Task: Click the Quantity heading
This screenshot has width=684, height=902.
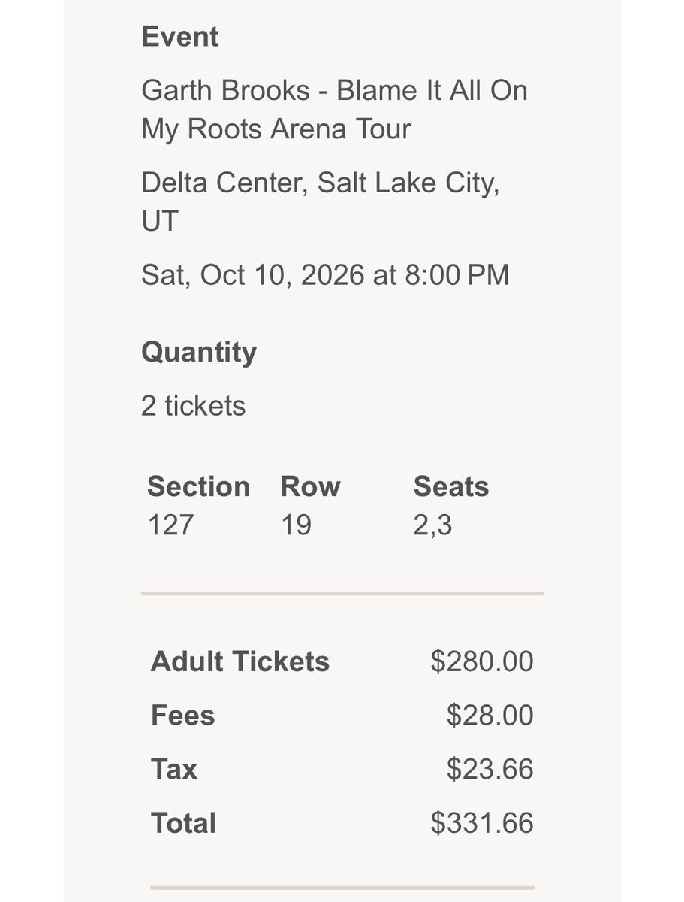Action: click(199, 353)
